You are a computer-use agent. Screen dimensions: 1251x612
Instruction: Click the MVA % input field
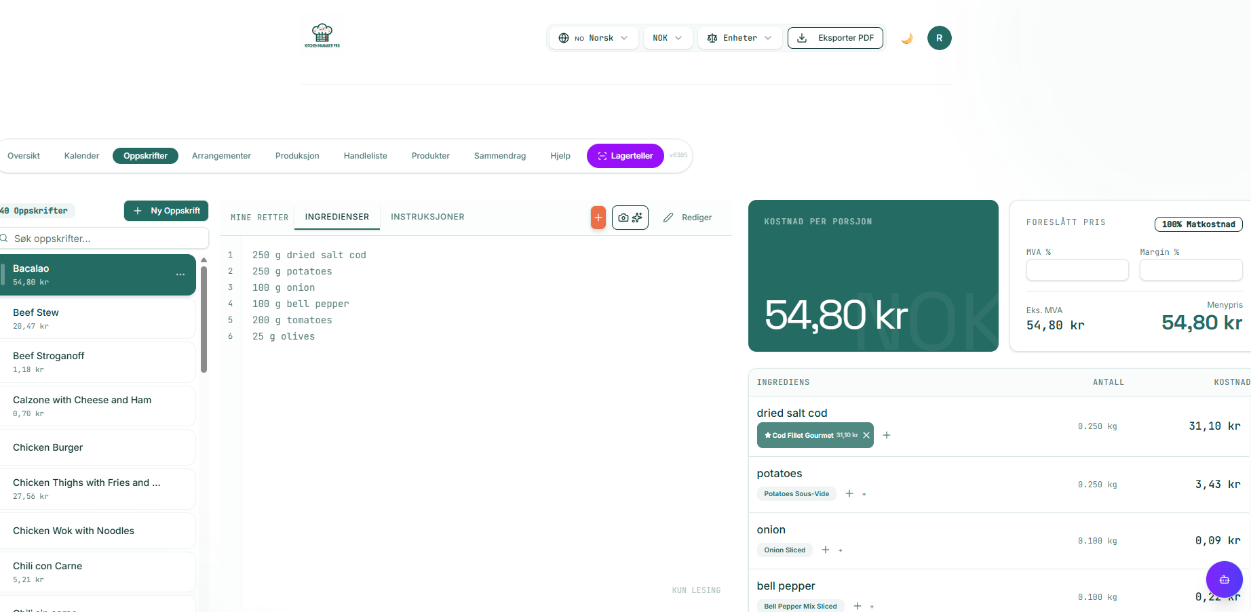click(x=1077, y=270)
